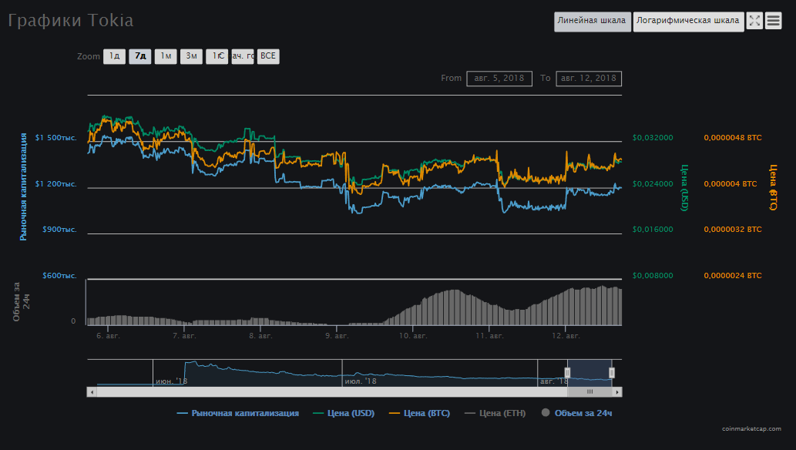Set zoom to 1м
The image size is (796, 450).
(x=166, y=56)
